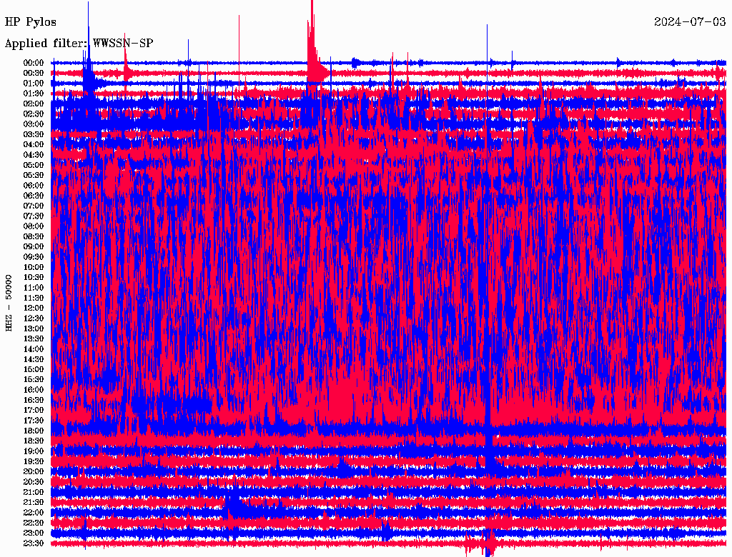Click the 05:30 time label

pos(33,175)
